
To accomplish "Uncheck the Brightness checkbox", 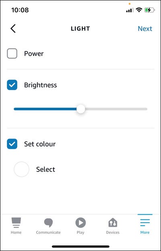I will (x=12, y=85).
